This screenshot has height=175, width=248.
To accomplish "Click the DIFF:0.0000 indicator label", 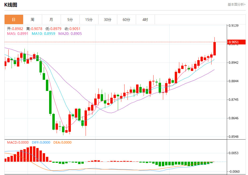I will coord(41,143).
